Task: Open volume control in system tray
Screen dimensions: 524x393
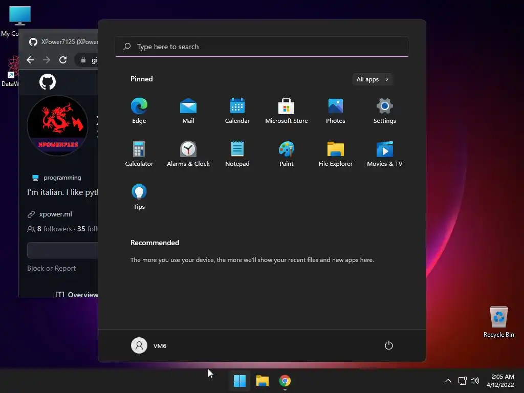Action: coord(475,381)
